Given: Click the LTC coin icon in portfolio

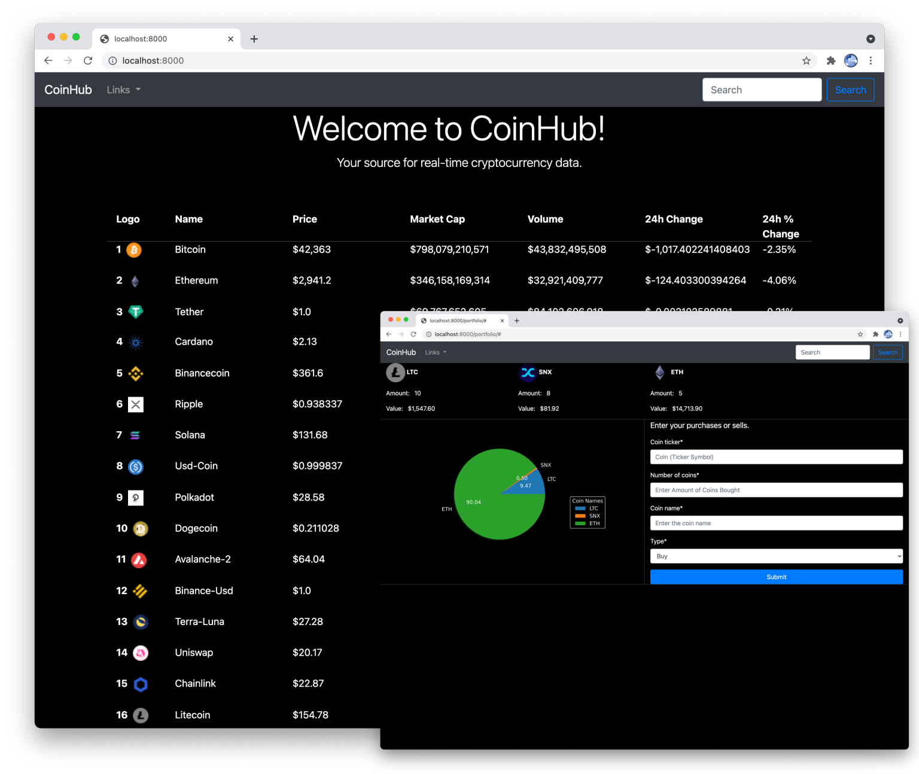Looking at the screenshot, I should tap(395, 373).
